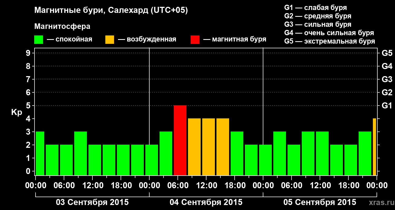Click the '12:00' tick label above 05 Сентября
Screen dimensions: 395x210
point(320,185)
